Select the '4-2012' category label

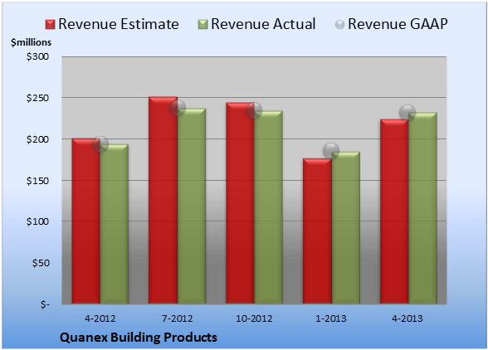pos(100,318)
